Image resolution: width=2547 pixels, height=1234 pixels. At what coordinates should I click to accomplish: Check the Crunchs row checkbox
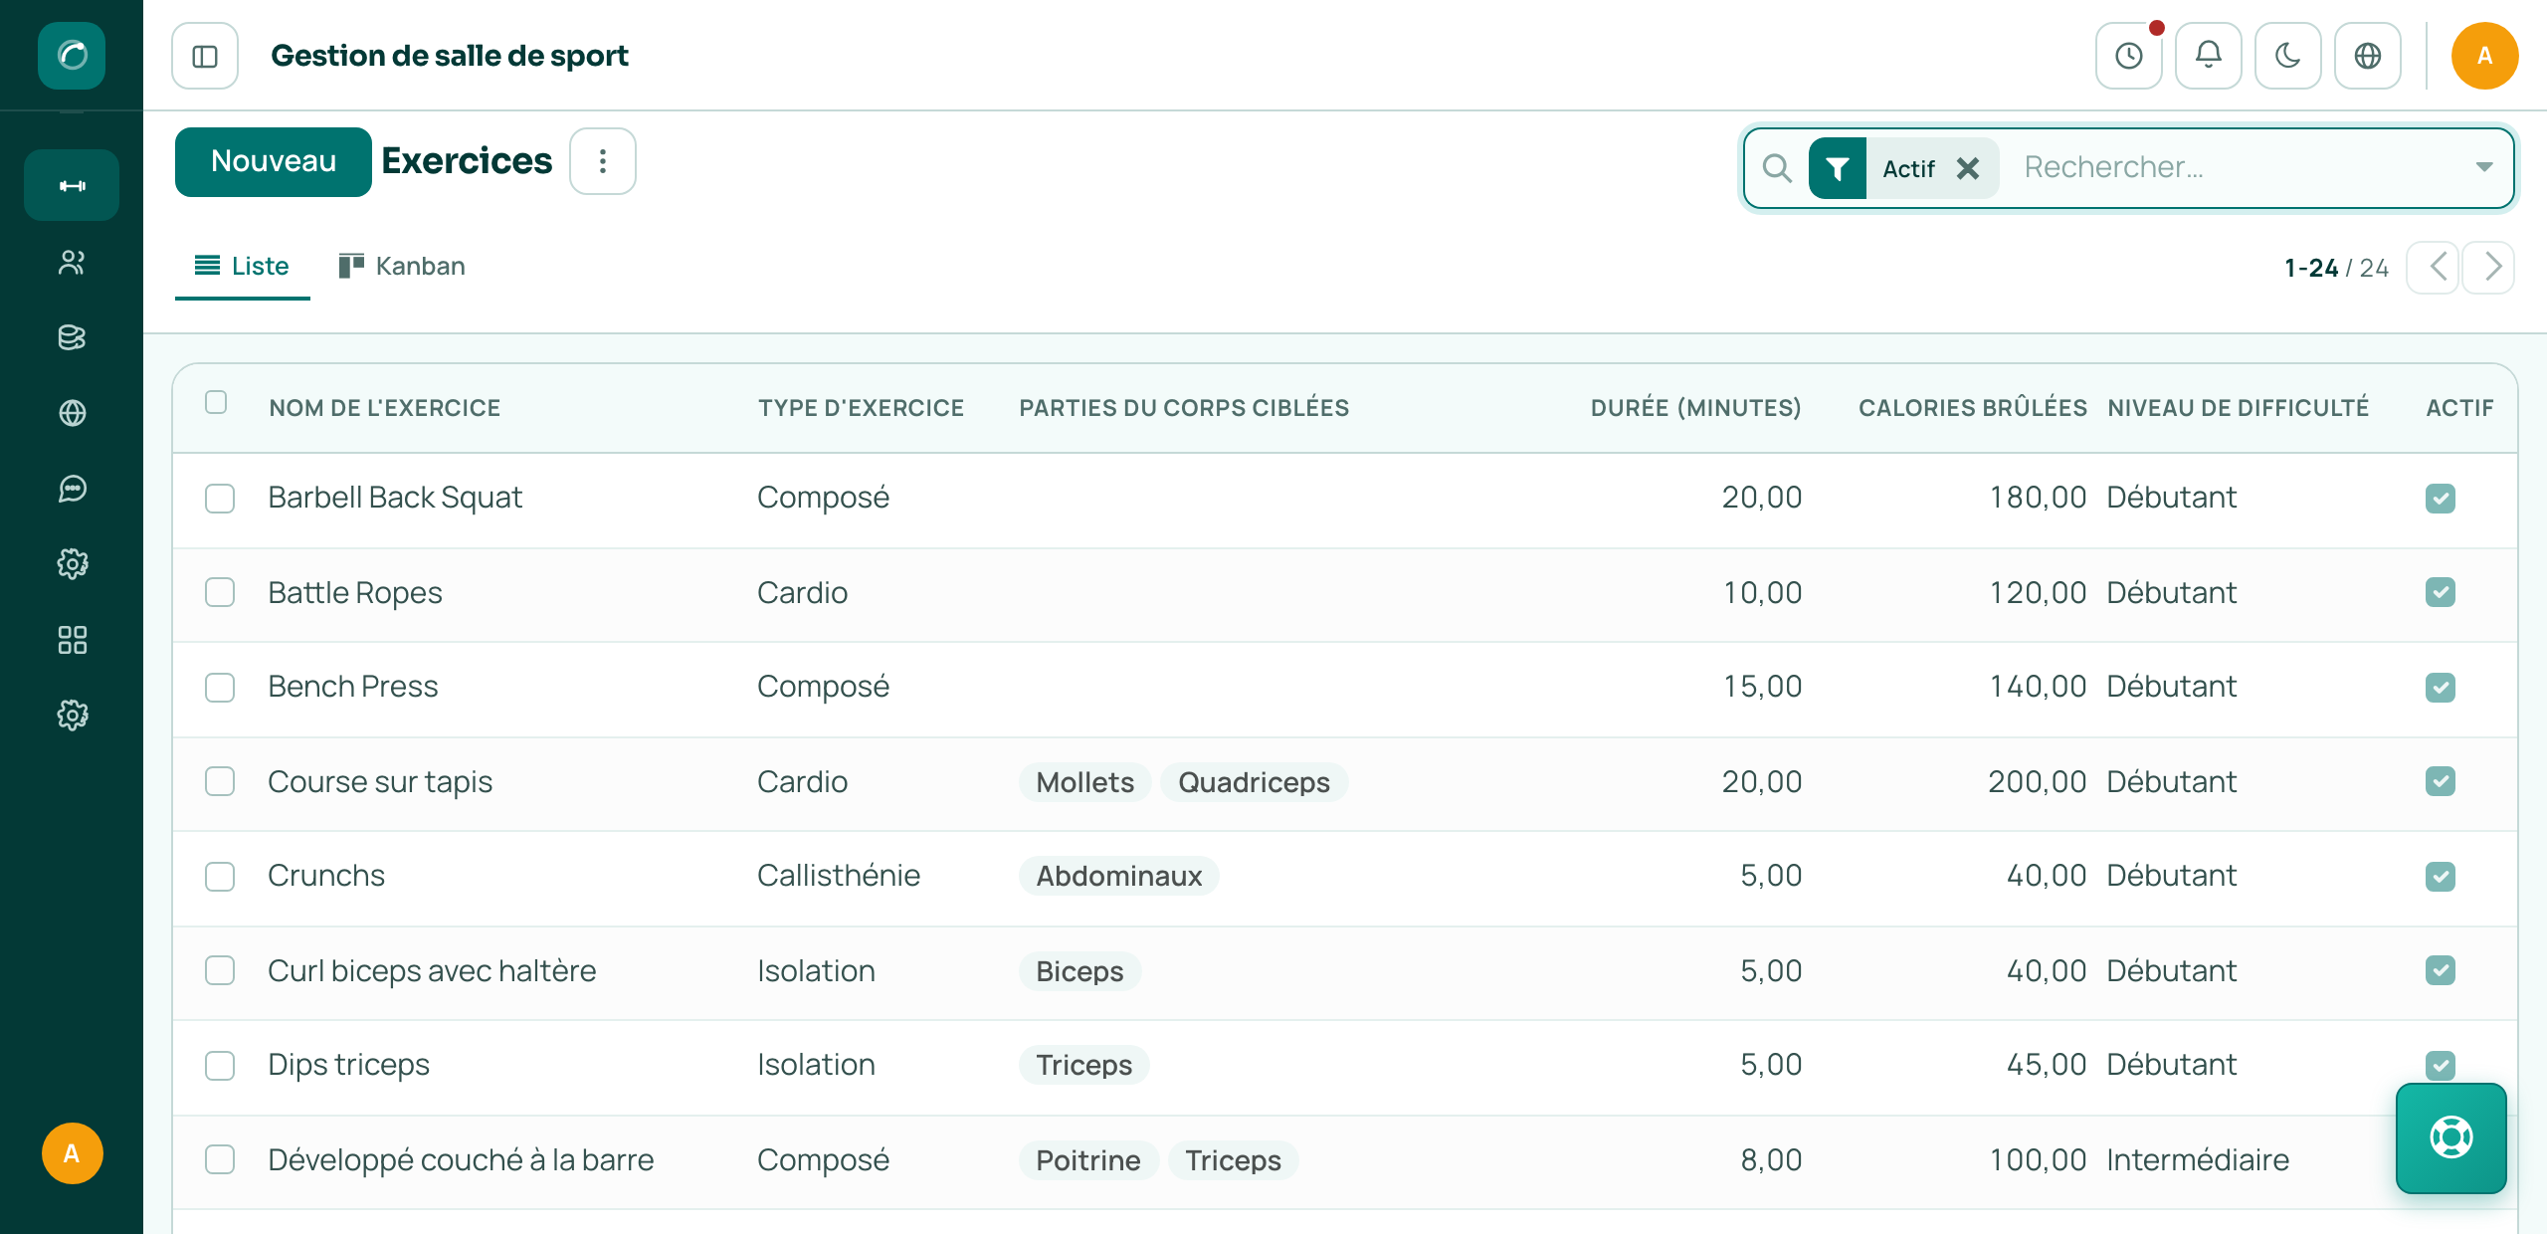(220, 876)
